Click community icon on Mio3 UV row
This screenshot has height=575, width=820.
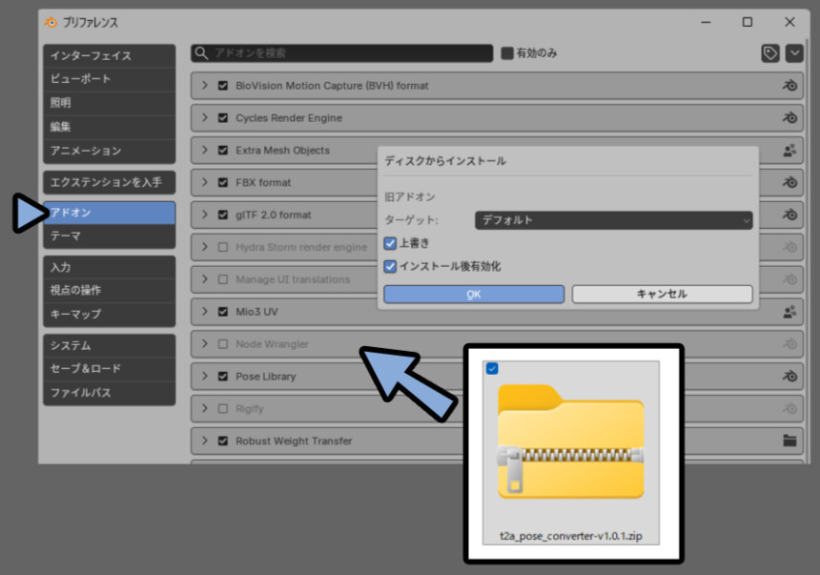pyautogui.click(x=789, y=312)
